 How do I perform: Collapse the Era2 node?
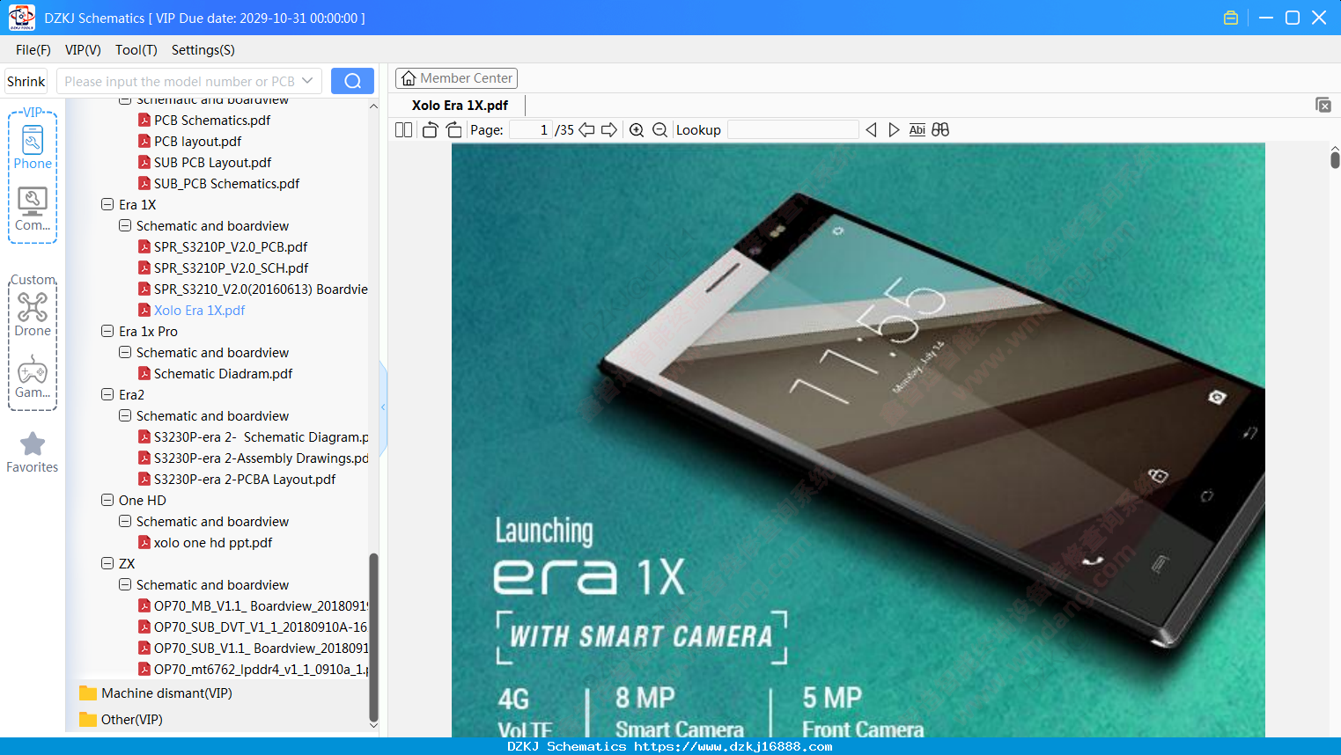coord(107,395)
